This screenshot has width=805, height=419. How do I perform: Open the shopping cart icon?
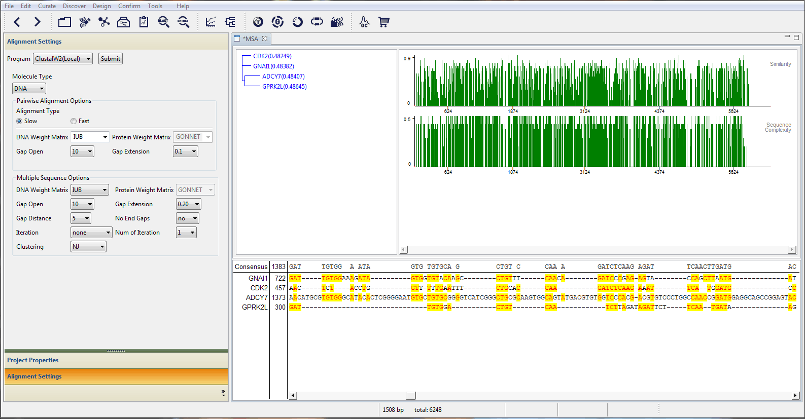(384, 22)
